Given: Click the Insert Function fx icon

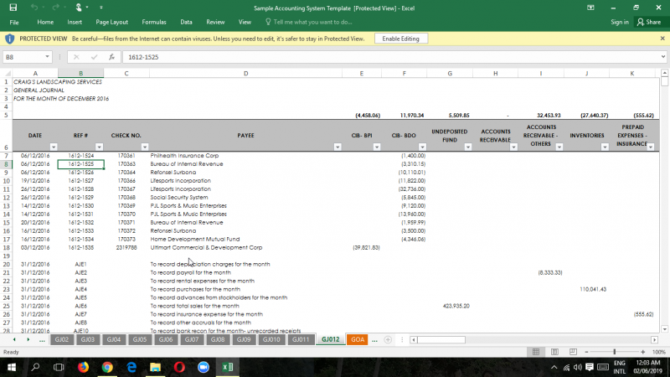Looking at the screenshot, I should (111, 57).
